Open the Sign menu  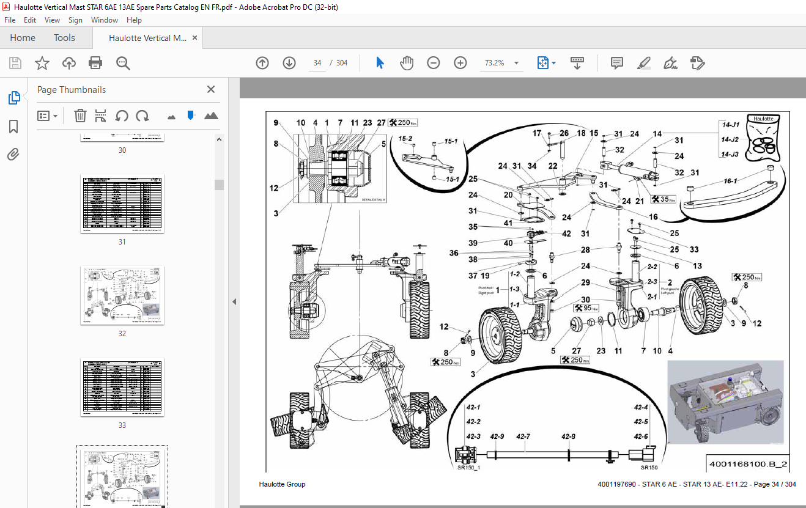point(75,20)
